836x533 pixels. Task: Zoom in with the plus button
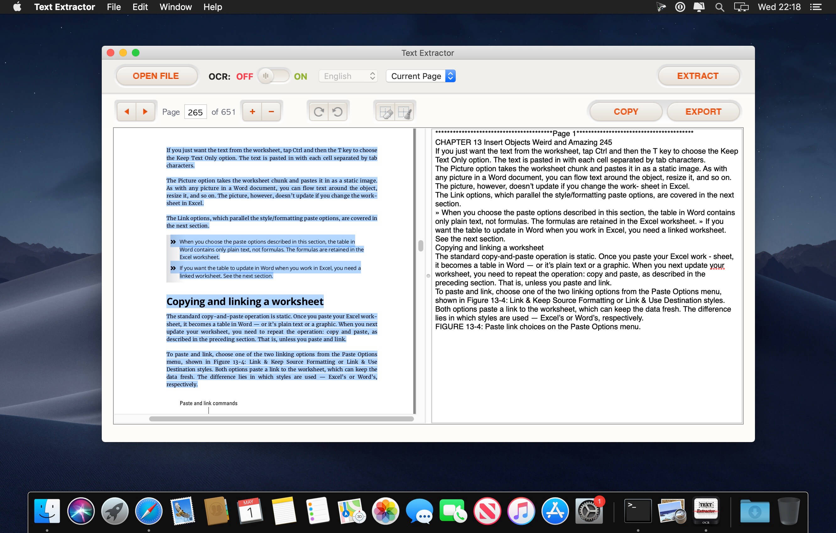tap(252, 112)
